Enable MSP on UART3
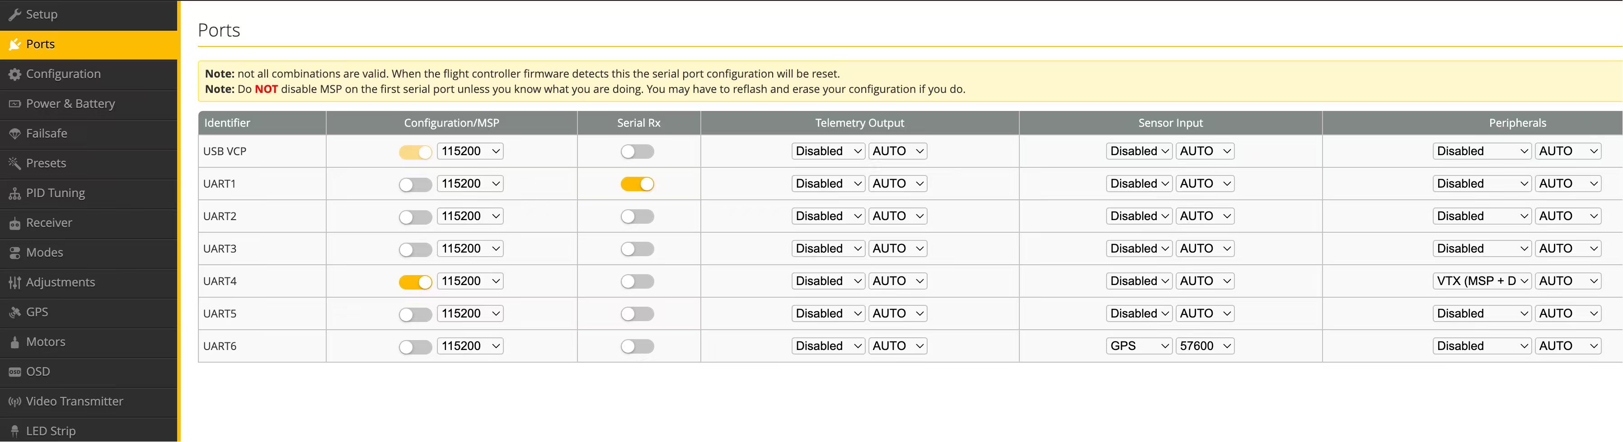This screenshot has height=442, width=1623. click(415, 249)
